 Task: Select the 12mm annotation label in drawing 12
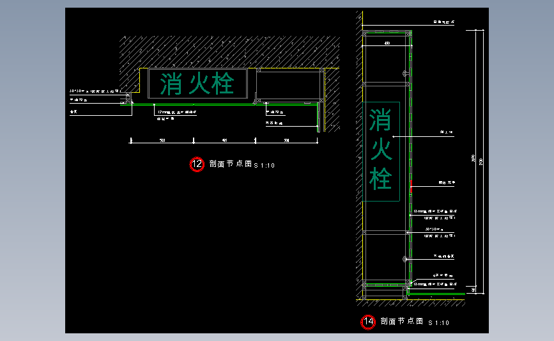(x=176, y=112)
